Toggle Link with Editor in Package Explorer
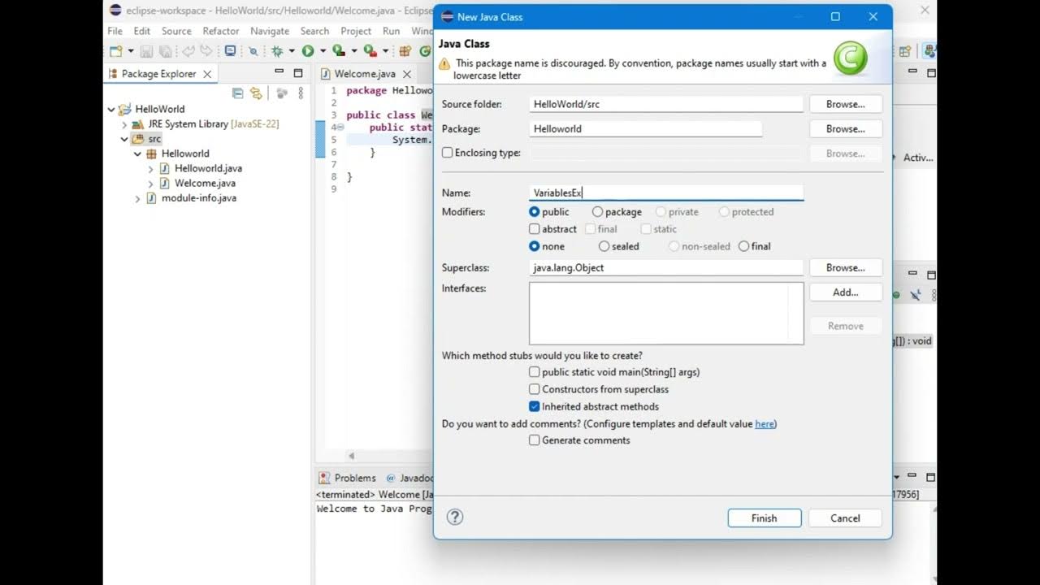Viewport: 1040px width, 585px height. coord(256,93)
